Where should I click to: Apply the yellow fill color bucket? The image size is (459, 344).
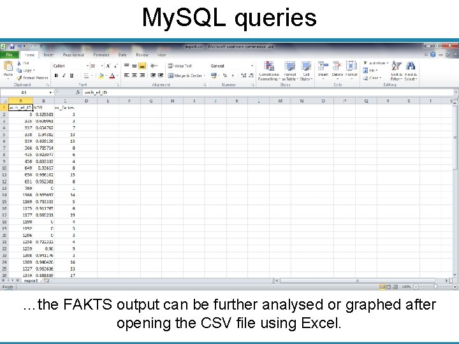coord(101,76)
